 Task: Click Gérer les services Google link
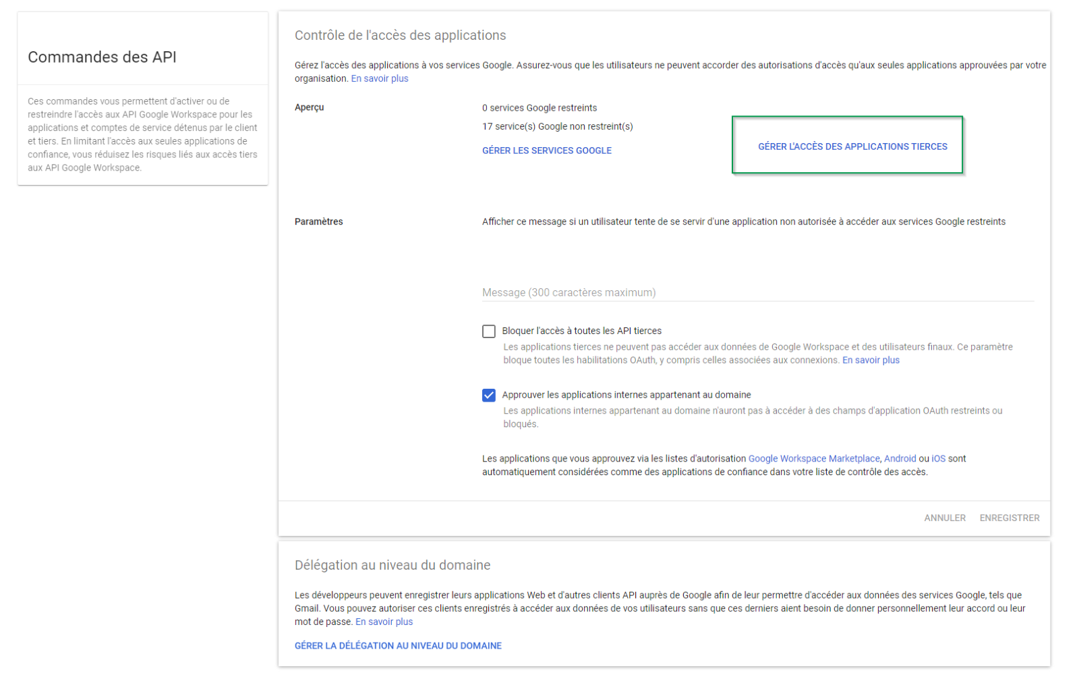point(546,151)
